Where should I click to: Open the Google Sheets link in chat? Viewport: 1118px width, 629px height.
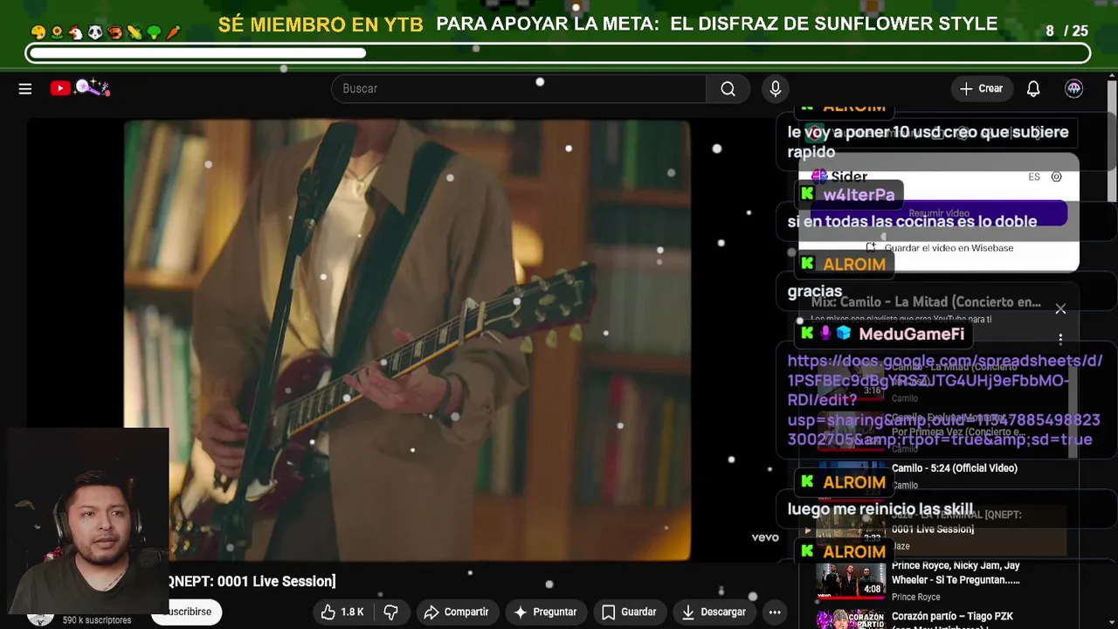click(x=944, y=400)
